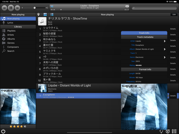
Task: Play track 9 ブラックホール
Action: pyautogui.click(x=79, y=75)
